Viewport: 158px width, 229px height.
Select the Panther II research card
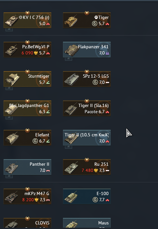27,167
